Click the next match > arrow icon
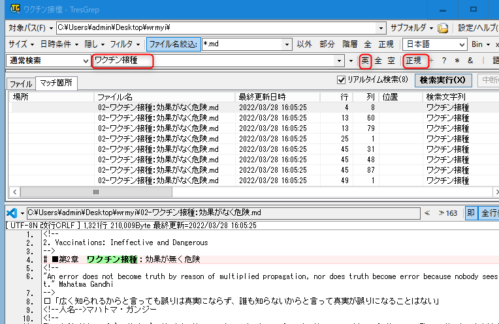 (x=442, y=213)
